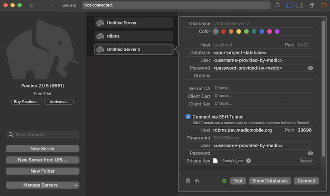Click the database Port 5432 field
Screen dimensions: 330x196
[305, 45]
